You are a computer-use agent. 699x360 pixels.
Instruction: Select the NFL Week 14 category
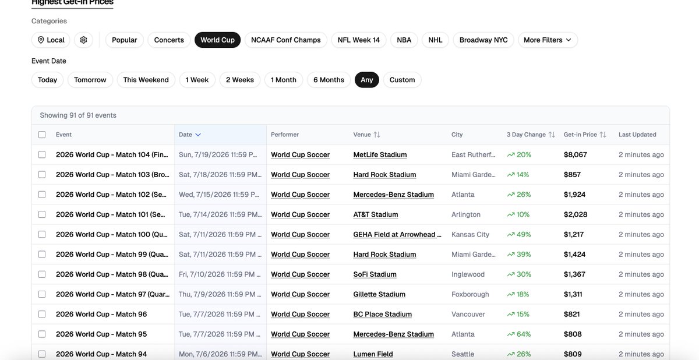359,40
